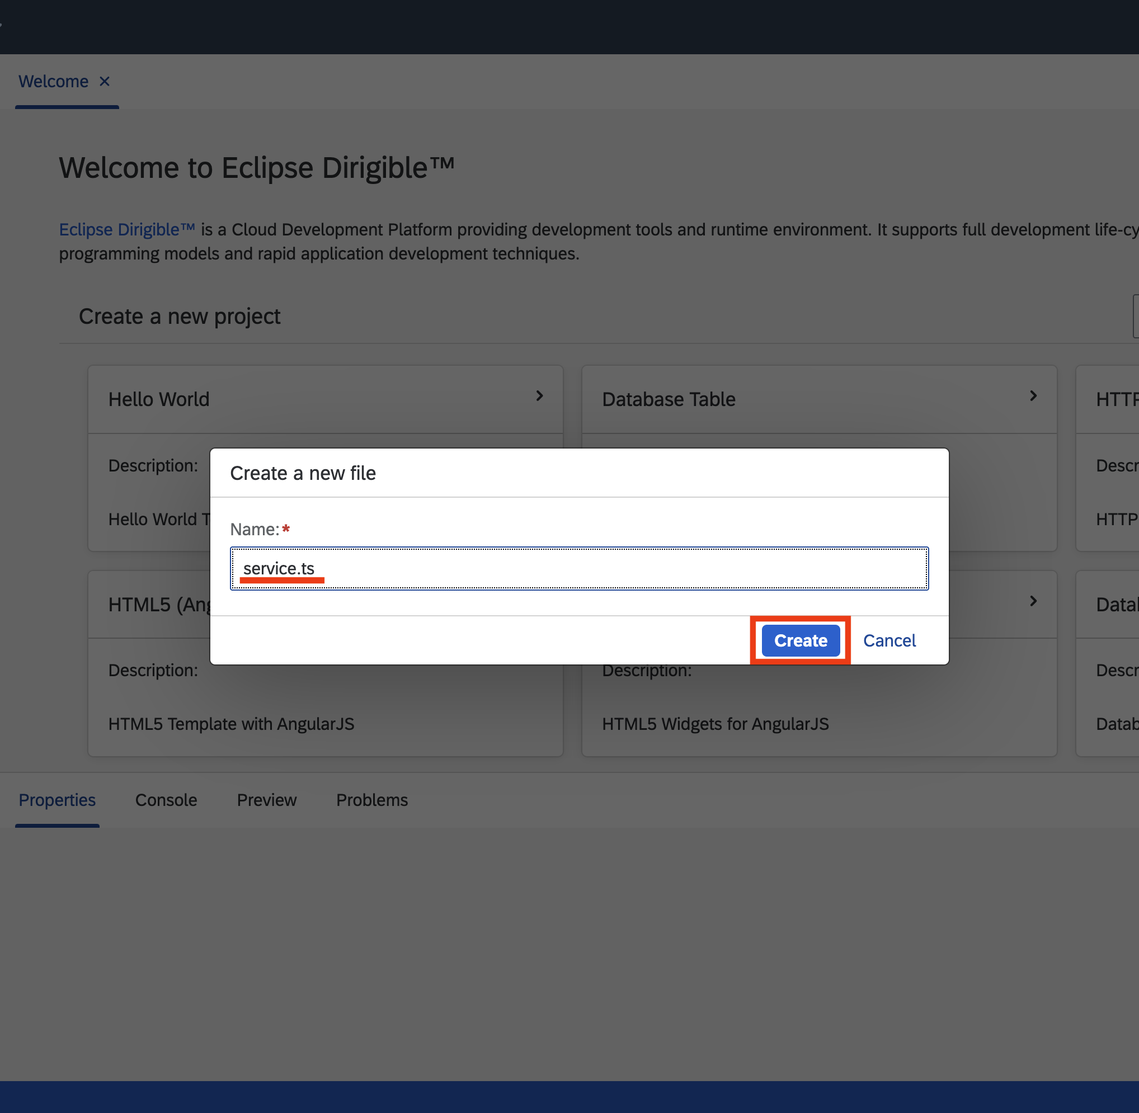Viewport: 1139px width, 1113px height.
Task: Select the Database Table template title
Action: pyautogui.click(x=669, y=399)
